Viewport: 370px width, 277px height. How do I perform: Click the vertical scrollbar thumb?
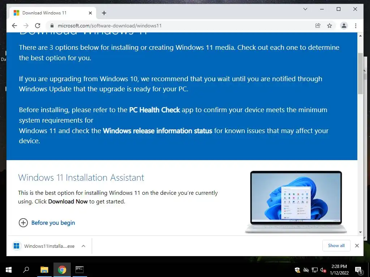pos(360,74)
